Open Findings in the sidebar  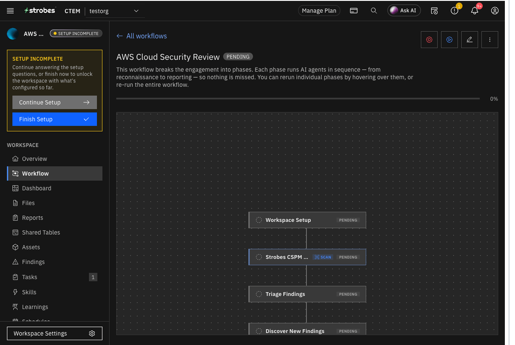[55, 262]
